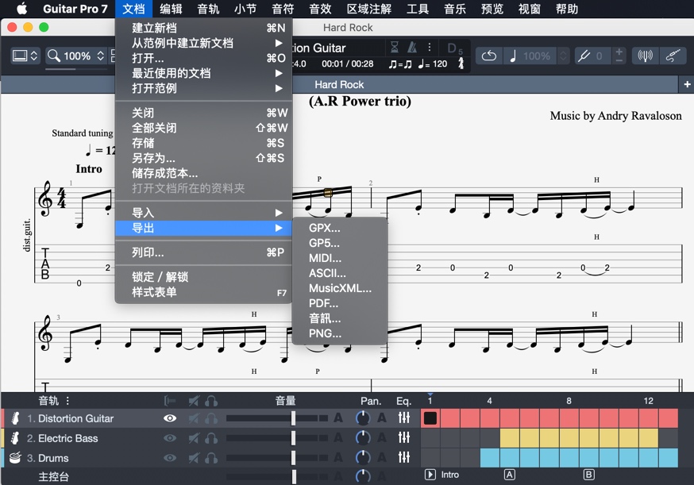Open the tuner icon in the toolbar
Image resolution: width=694 pixels, height=485 pixels.
(x=645, y=56)
